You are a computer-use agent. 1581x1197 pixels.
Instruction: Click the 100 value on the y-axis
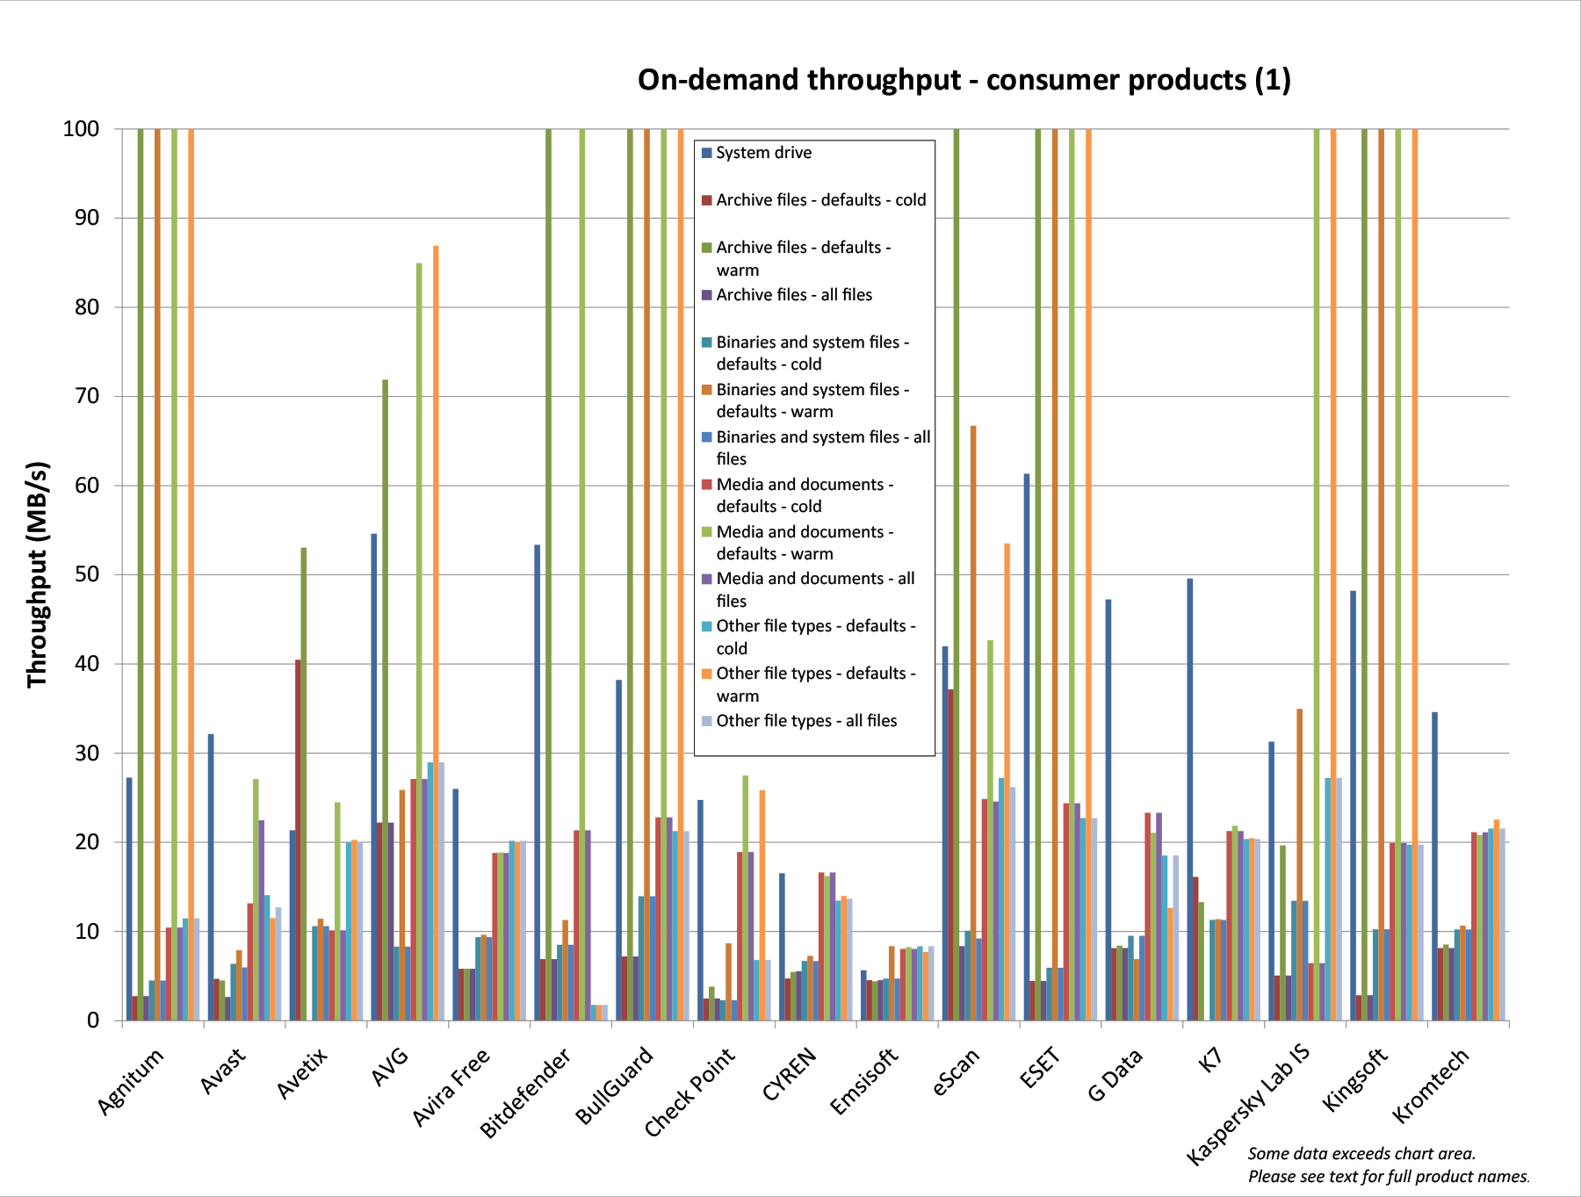[81, 129]
